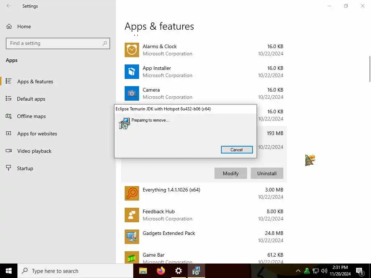
Task: Click the Alarms & Clock app icon
Action: pyautogui.click(x=132, y=50)
